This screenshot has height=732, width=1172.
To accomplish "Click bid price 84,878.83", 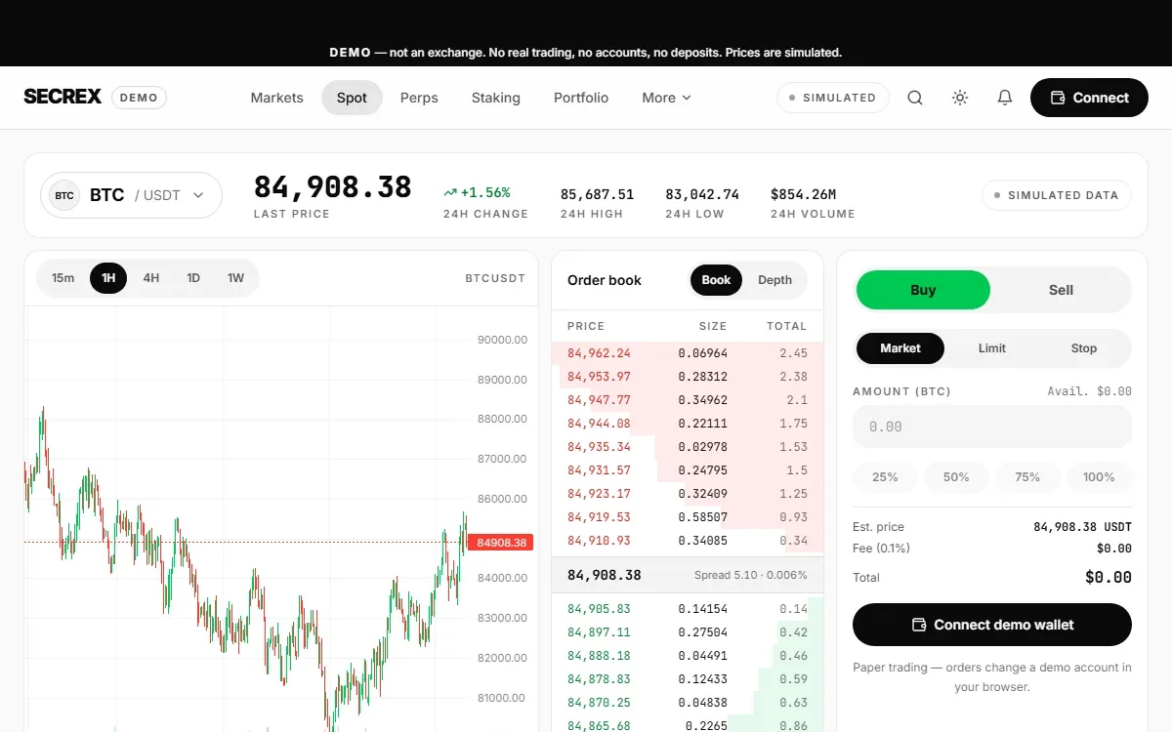I will click(x=599, y=679).
